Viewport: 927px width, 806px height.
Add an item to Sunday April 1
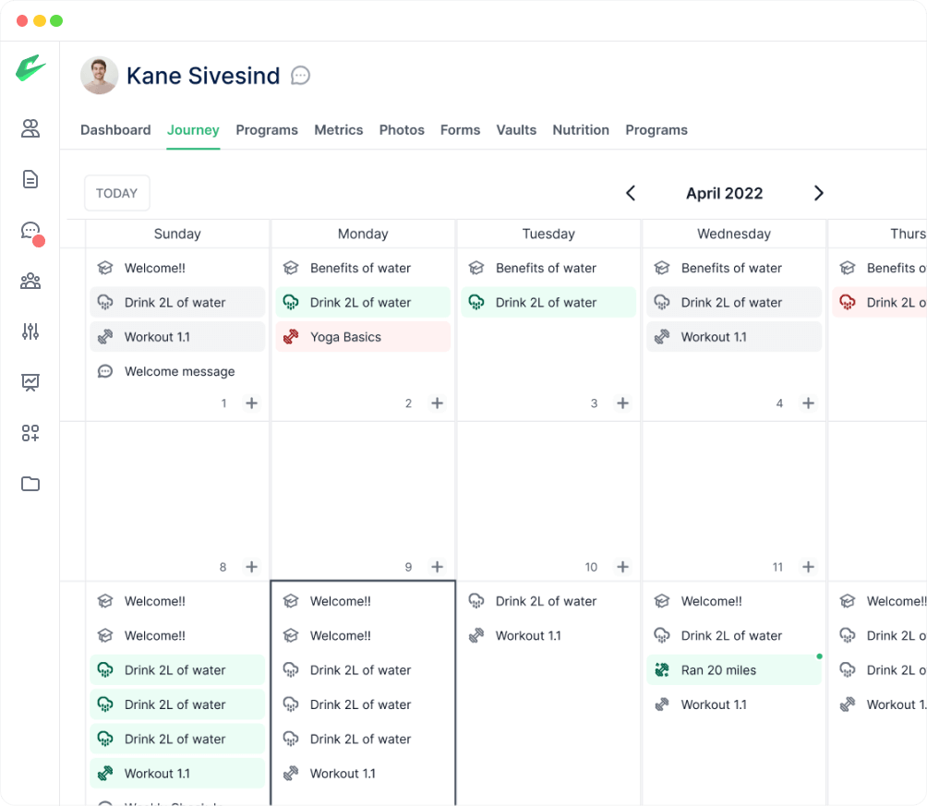pos(251,403)
